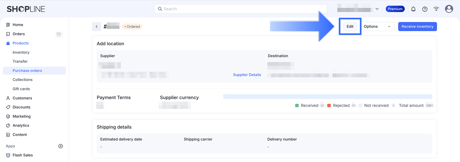Click the Home sidebar icon
Viewport: 460px width, 162px height.
click(8, 25)
